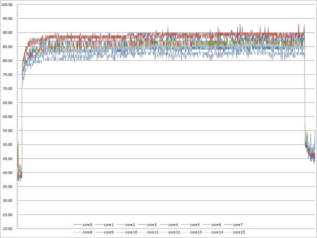Select the core5 legend entry
Screen dimensions: 317x238
click(195, 225)
